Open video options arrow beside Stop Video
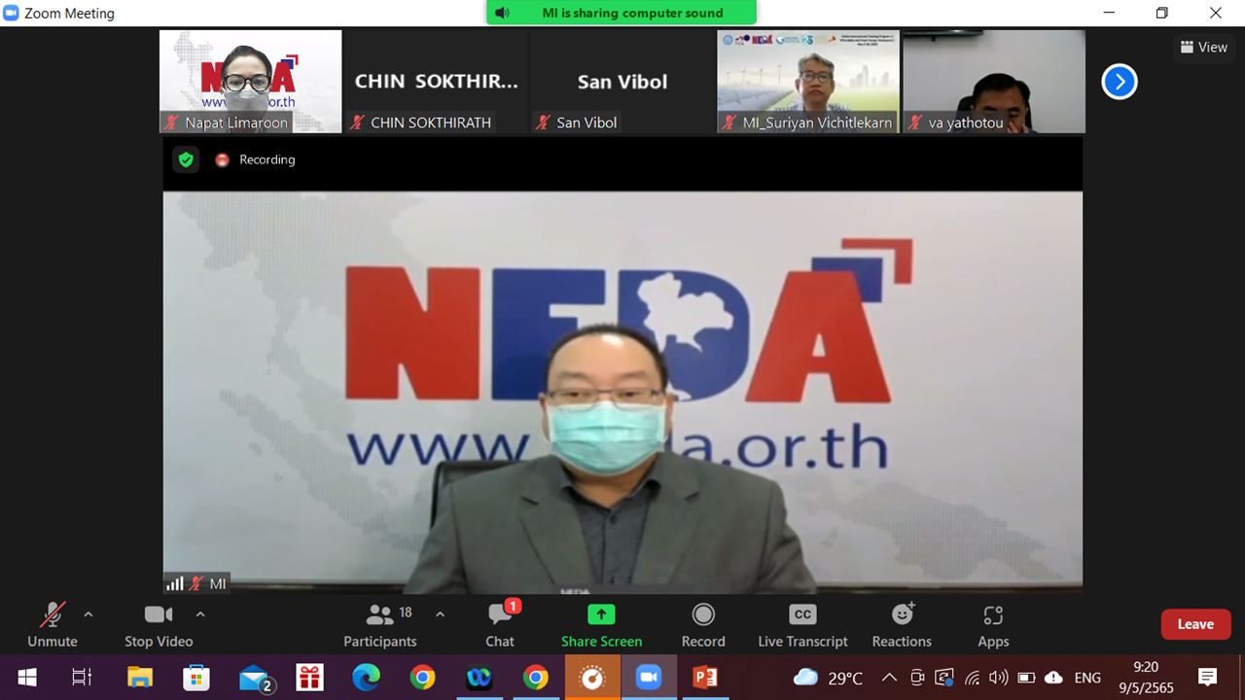The height and width of the screenshot is (700, 1245). click(200, 614)
